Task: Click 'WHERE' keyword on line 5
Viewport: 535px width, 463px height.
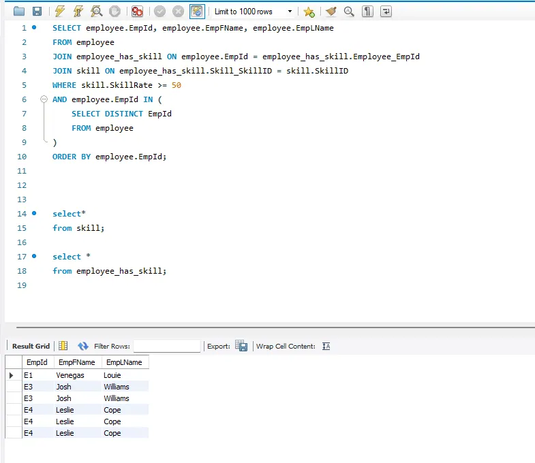Action: [x=64, y=85]
